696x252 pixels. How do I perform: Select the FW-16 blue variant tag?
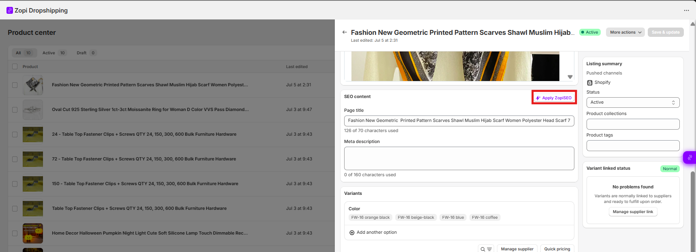[x=453, y=218]
